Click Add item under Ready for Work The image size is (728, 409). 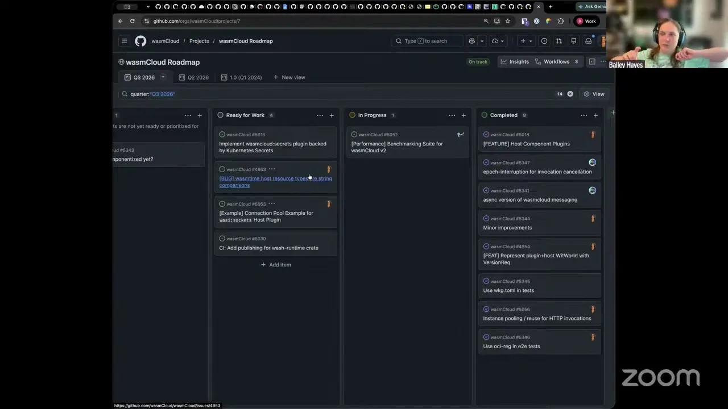point(276,265)
